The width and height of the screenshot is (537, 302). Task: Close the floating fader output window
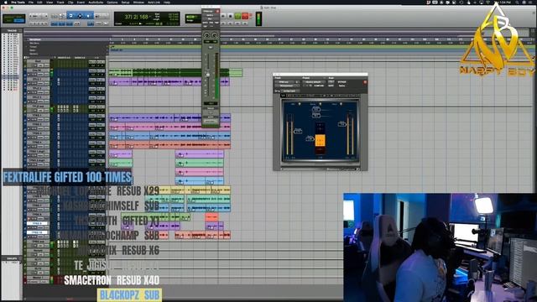pos(217,11)
